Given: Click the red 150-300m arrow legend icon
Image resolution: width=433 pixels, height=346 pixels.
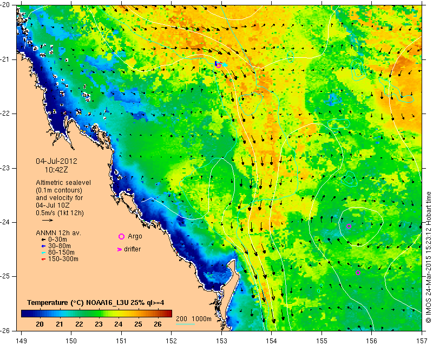Looking at the screenshot, I should click(x=43, y=259).
